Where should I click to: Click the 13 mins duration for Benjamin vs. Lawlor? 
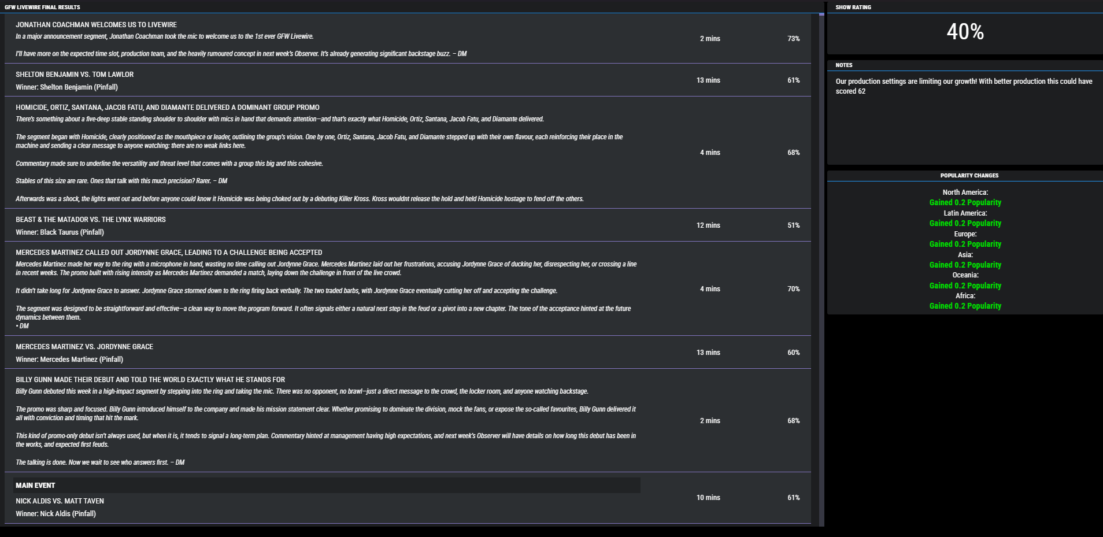click(708, 80)
